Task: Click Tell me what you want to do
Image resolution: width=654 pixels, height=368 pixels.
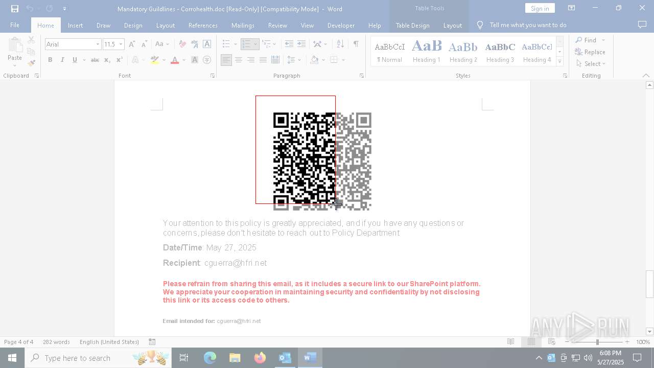Action: 528,25
